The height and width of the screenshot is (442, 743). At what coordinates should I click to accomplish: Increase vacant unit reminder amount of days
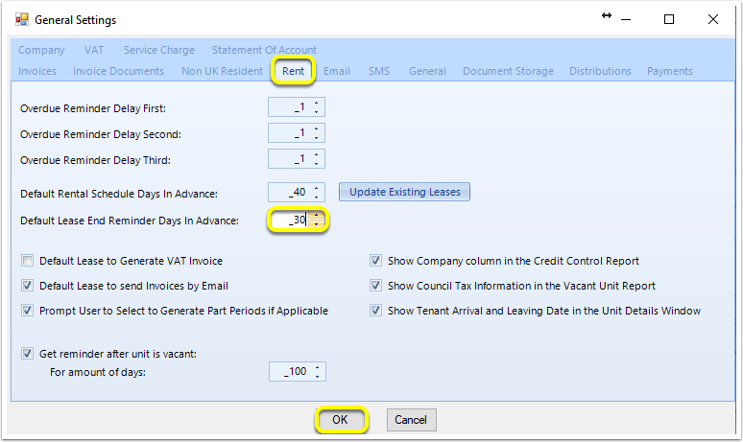click(x=317, y=367)
